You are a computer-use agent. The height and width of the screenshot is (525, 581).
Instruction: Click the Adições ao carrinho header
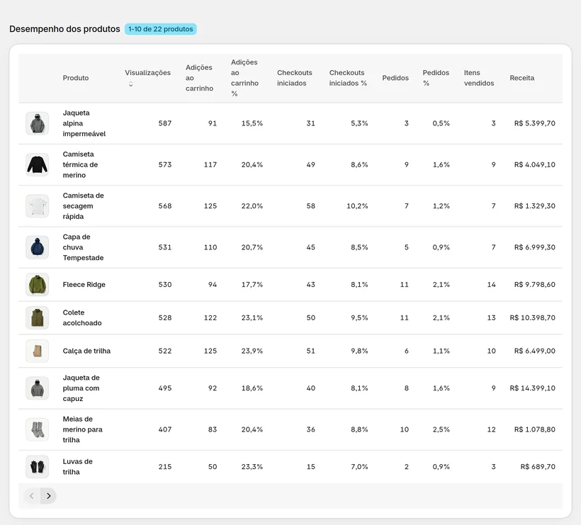click(199, 78)
